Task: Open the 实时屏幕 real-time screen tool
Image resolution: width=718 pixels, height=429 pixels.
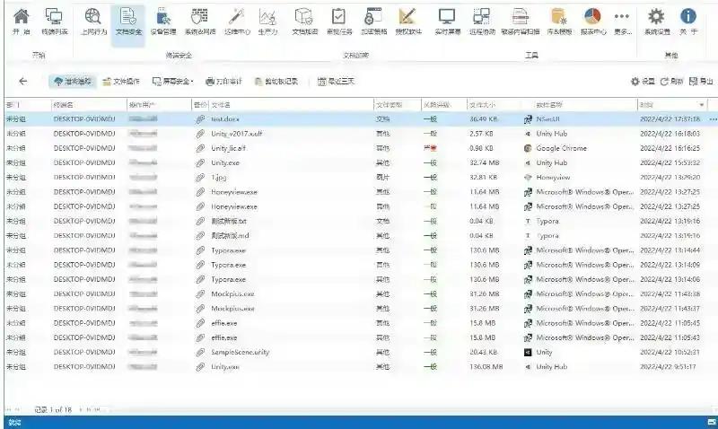Action: [x=447, y=22]
